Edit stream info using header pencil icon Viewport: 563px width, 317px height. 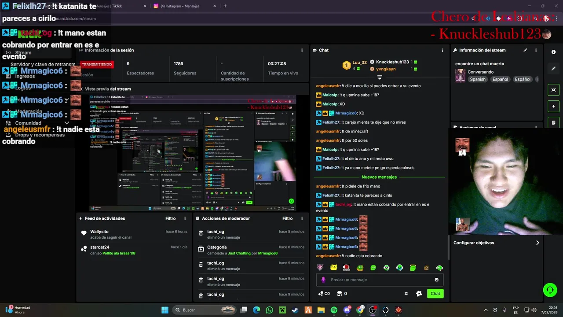525,50
